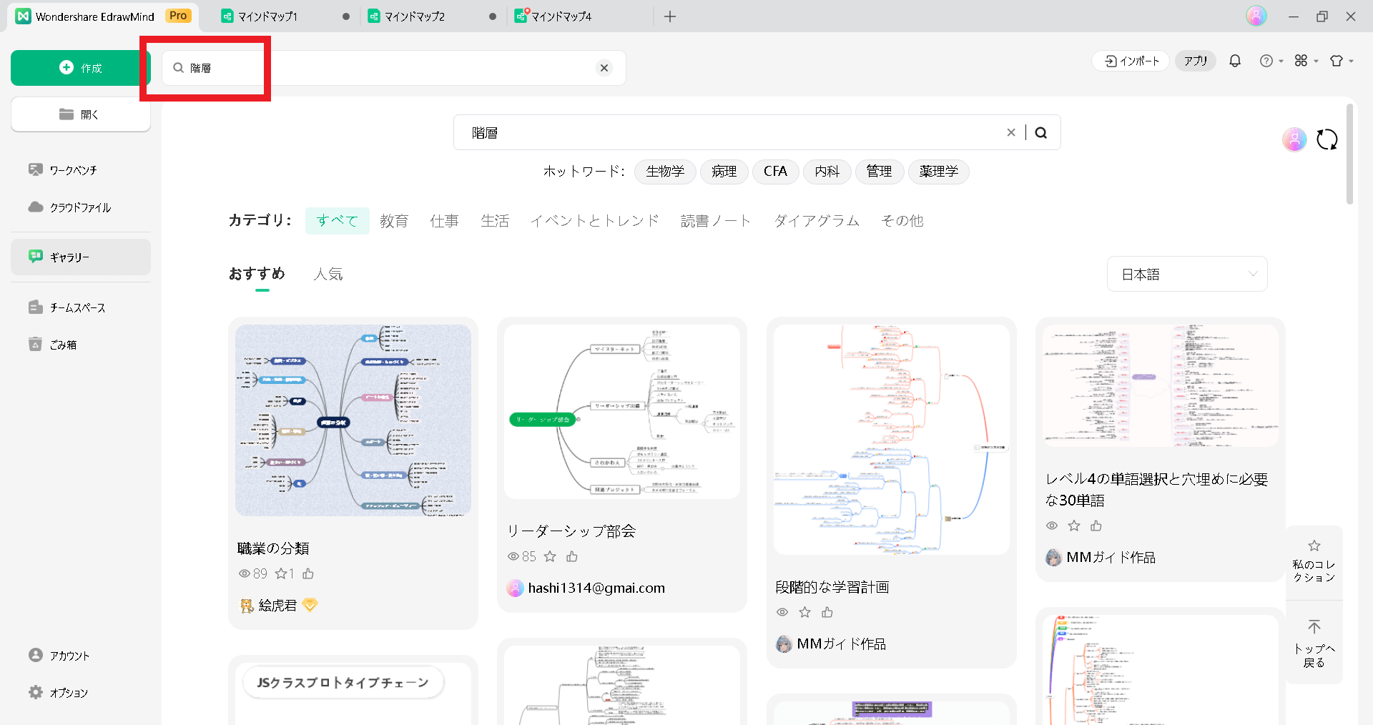Open files with the 開く button
This screenshot has height=725, width=1373.
tap(80, 114)
